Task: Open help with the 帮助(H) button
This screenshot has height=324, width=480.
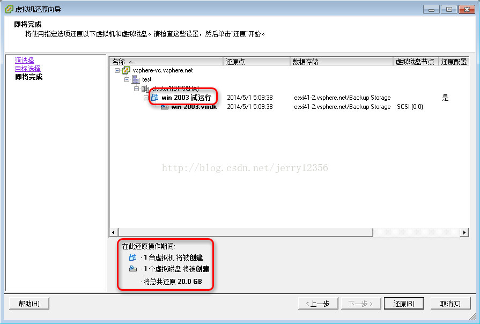Action: pyautogui.click(x=29, y=304)
